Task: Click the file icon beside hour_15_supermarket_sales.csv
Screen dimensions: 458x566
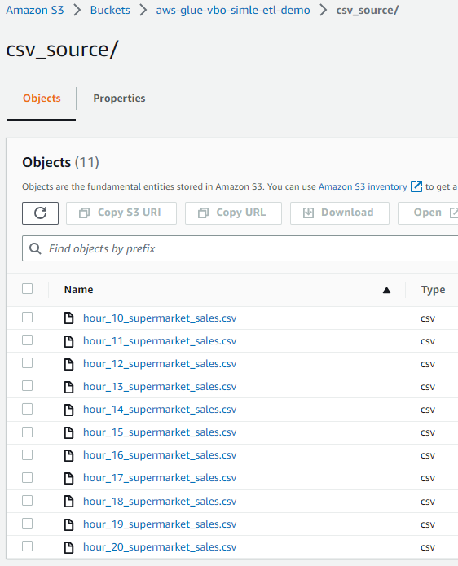Action: tap(68, 432)
